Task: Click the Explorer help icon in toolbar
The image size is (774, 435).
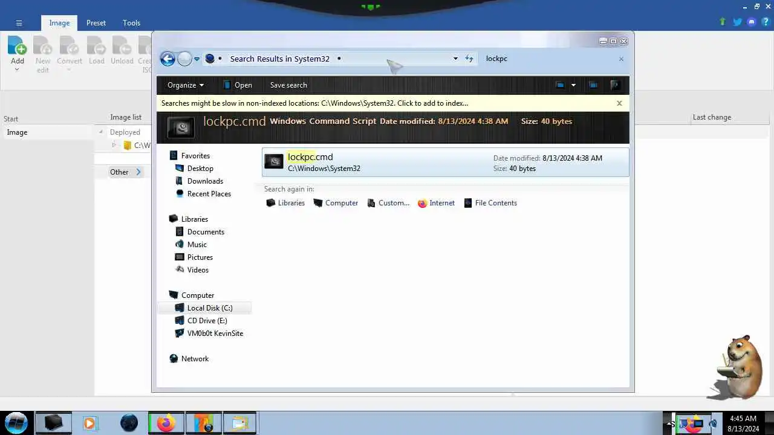Action: pyautogui.click(x=615, y=85)
